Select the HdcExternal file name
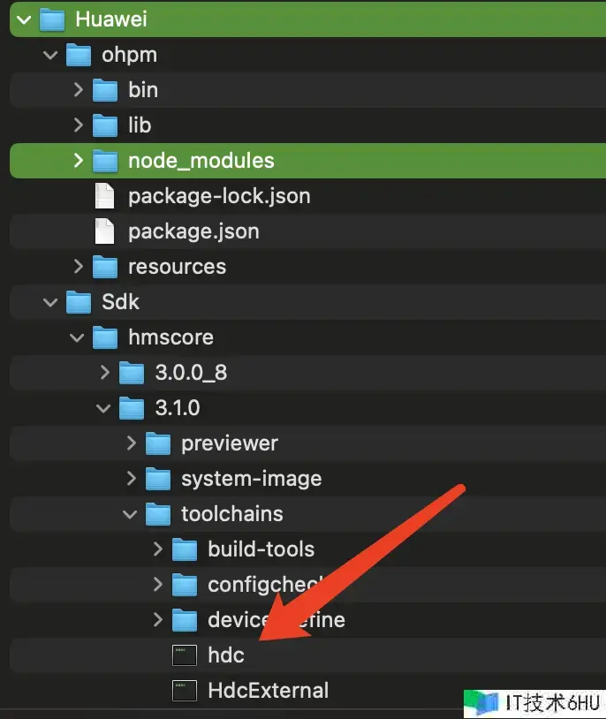This screenshot has width=606, height=719. click(x=268, y=691)
